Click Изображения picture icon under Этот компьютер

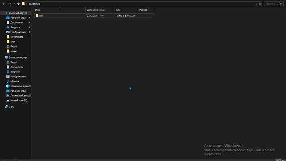[8, 76]
